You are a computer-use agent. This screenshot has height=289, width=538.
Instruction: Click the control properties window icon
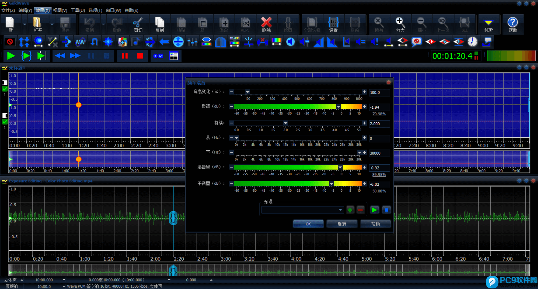[174, 56]
